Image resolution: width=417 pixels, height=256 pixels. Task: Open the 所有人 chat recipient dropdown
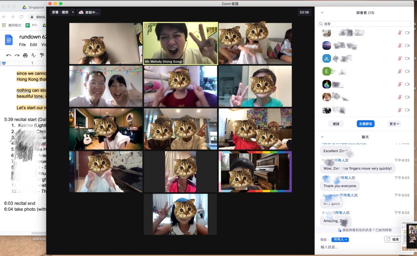coord(340,240)
